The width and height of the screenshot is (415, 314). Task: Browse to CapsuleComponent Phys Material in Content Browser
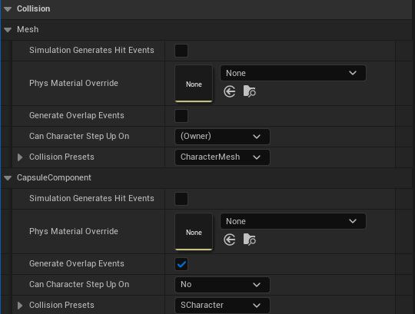[249, 240]
